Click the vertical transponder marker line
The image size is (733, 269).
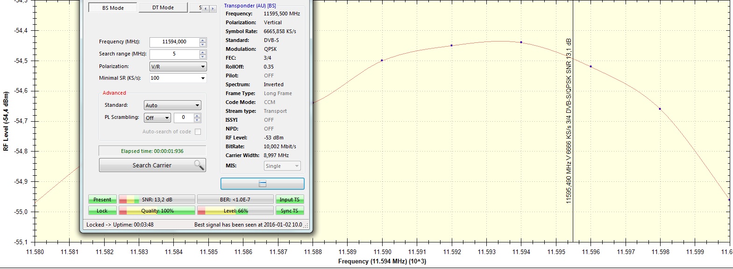tap(573, 121)
